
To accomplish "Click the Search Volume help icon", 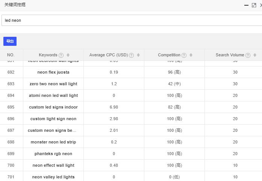I will (248, 55).
